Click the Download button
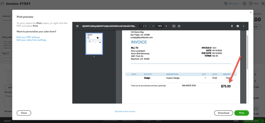This screenshot has width=265, height=123. [223, 113]
